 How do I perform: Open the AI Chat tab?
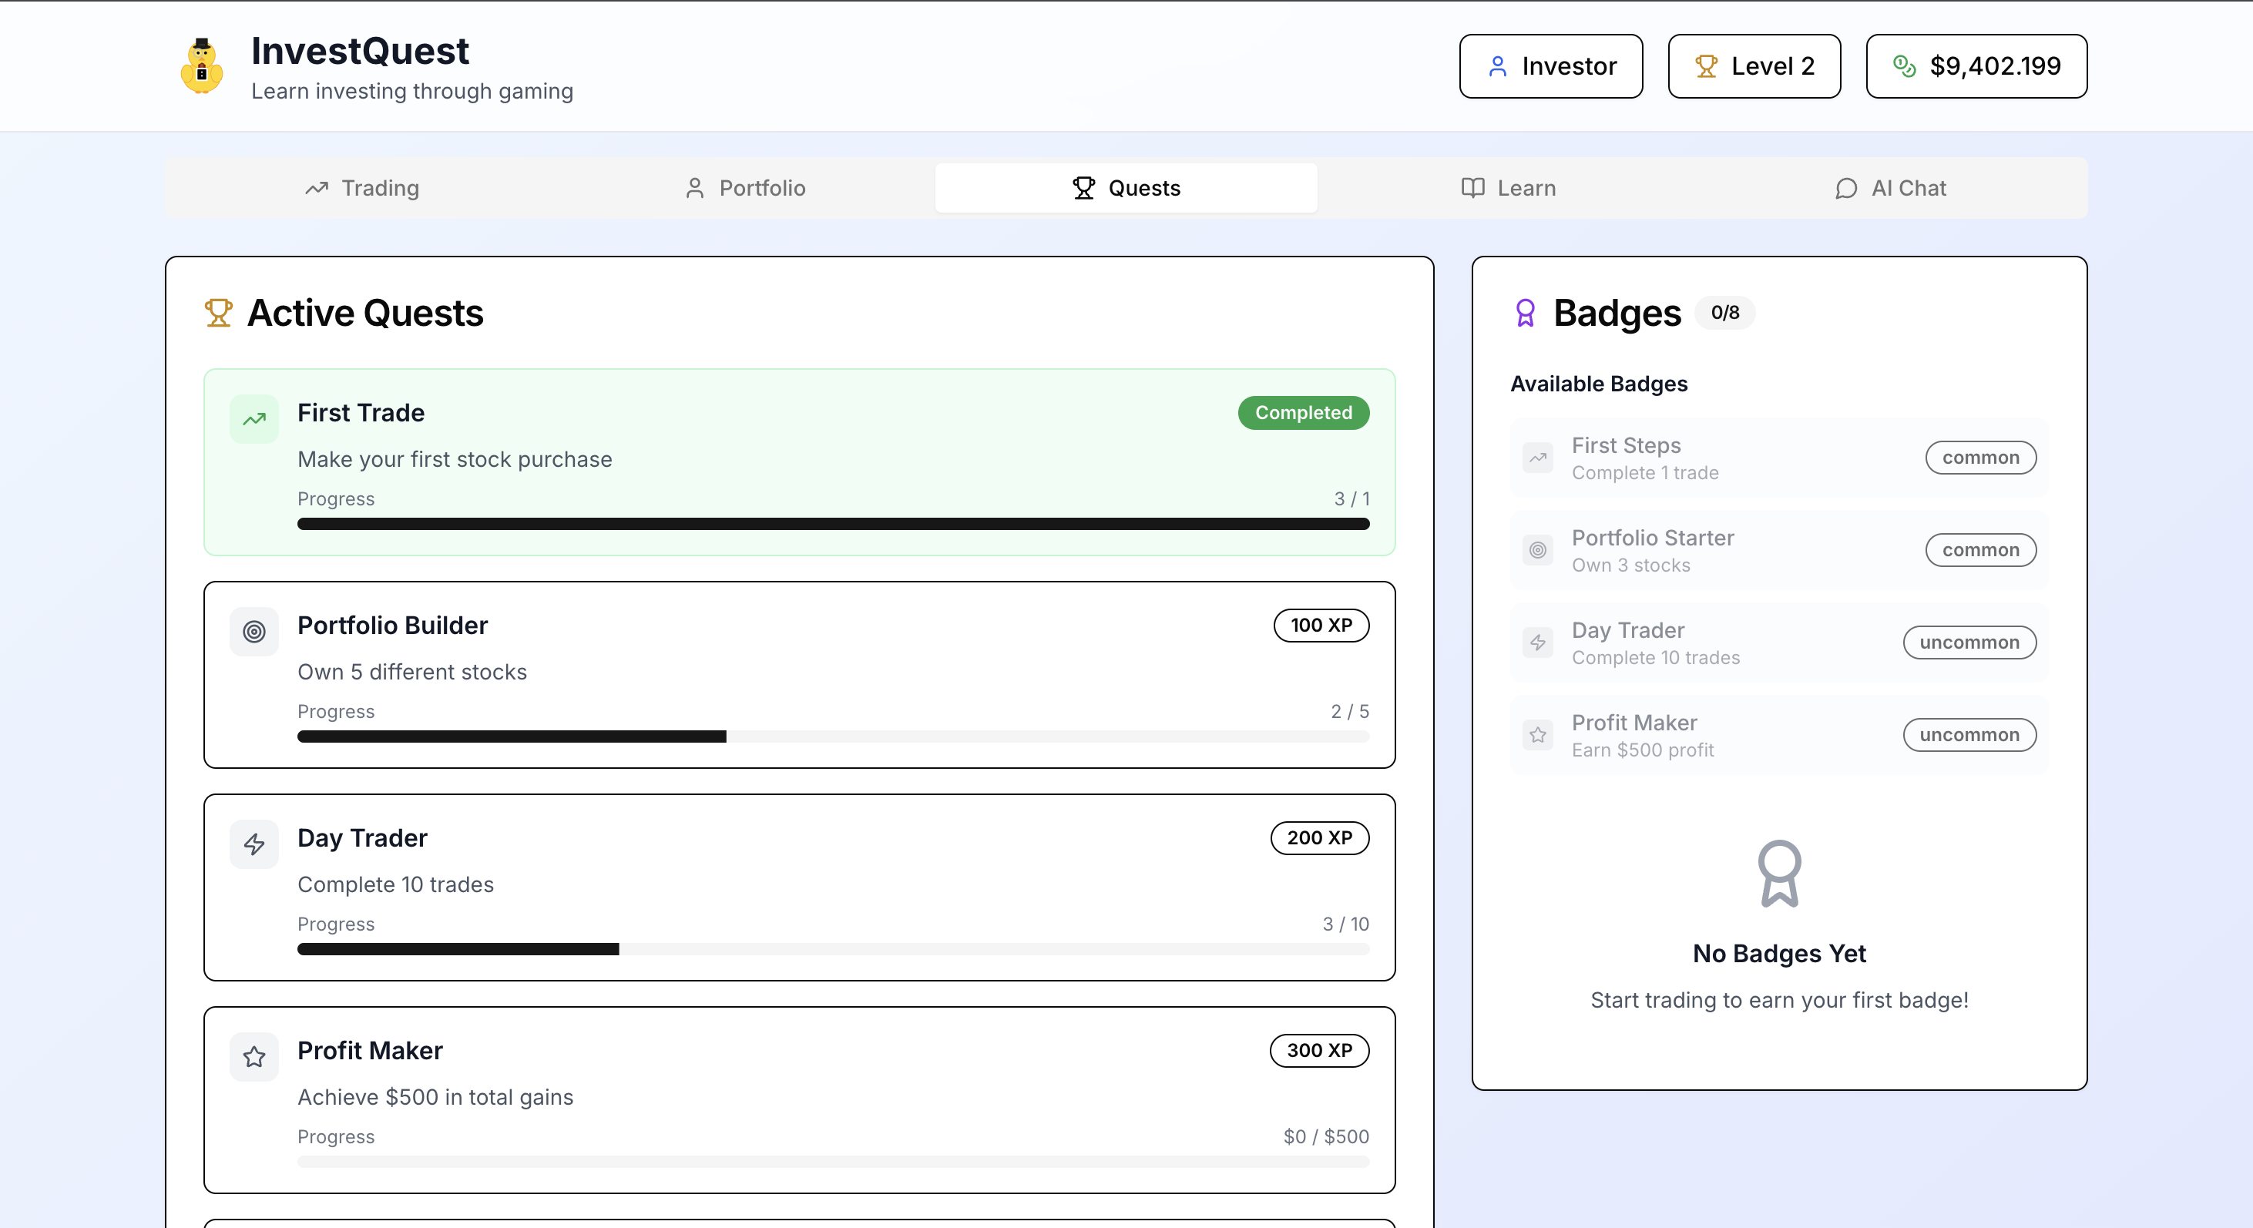click(1891, 188)
